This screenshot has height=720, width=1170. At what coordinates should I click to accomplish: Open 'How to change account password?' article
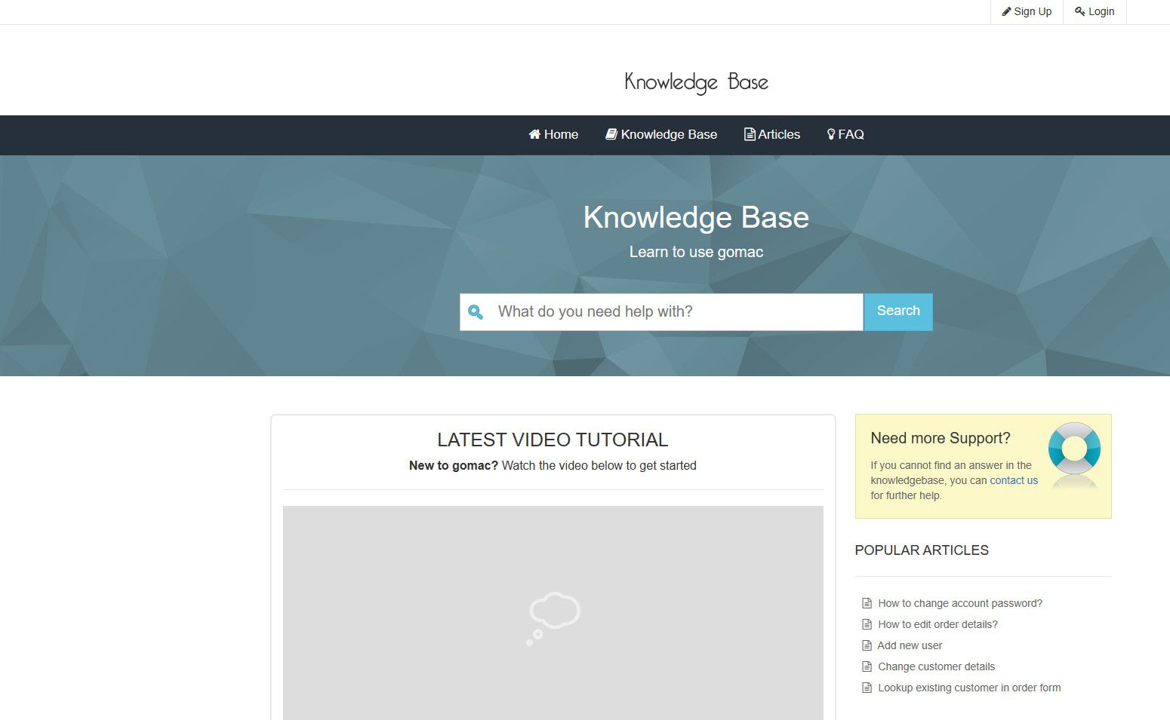pyautogui.click(x=959, y=603)
